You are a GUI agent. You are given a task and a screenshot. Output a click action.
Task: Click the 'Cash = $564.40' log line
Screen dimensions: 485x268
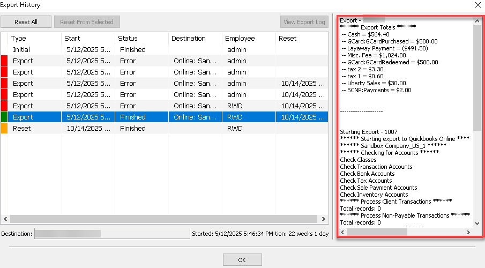[x=365, y=34]
